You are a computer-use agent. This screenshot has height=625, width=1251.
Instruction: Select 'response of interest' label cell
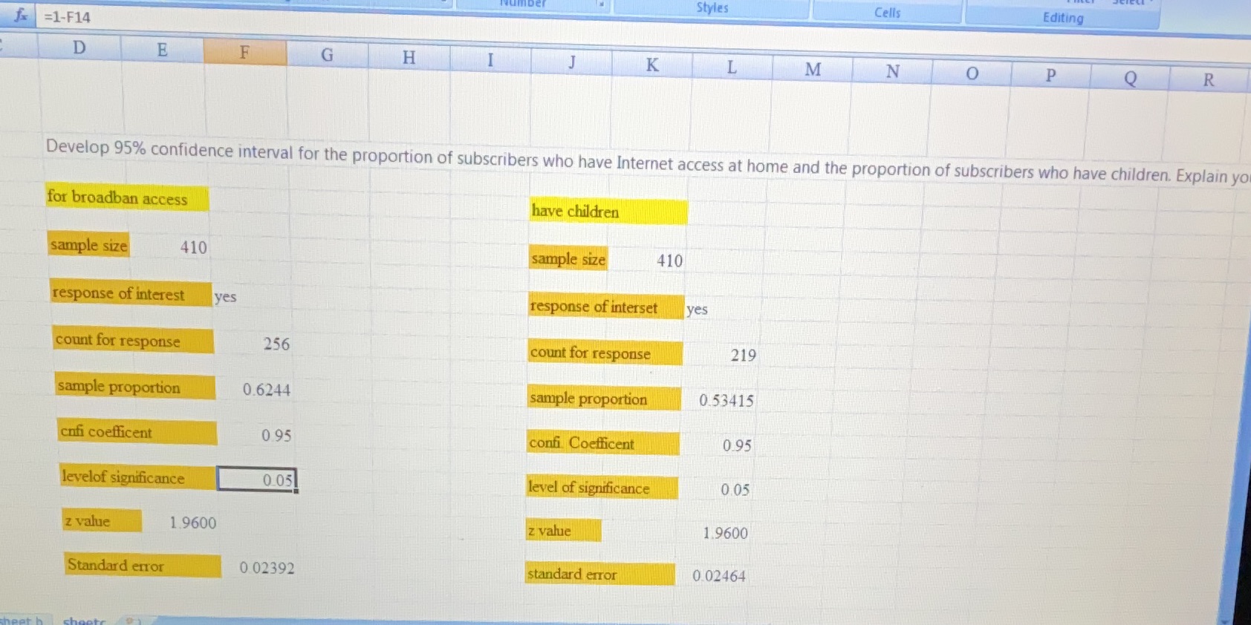[131, 293]
